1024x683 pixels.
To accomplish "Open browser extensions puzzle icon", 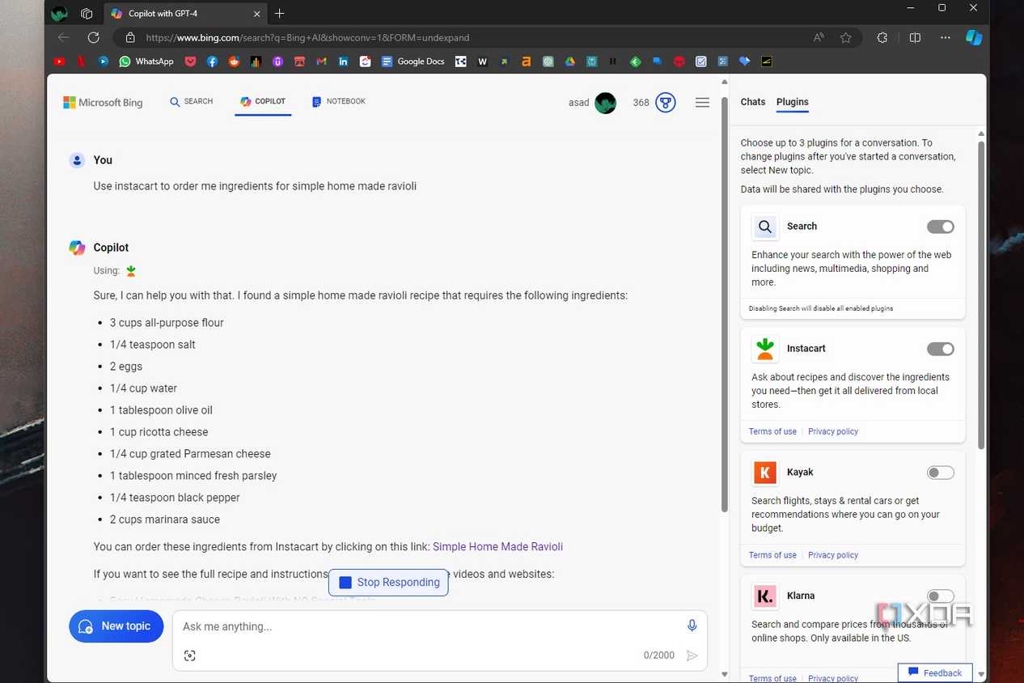I will [x=882, y=37].
